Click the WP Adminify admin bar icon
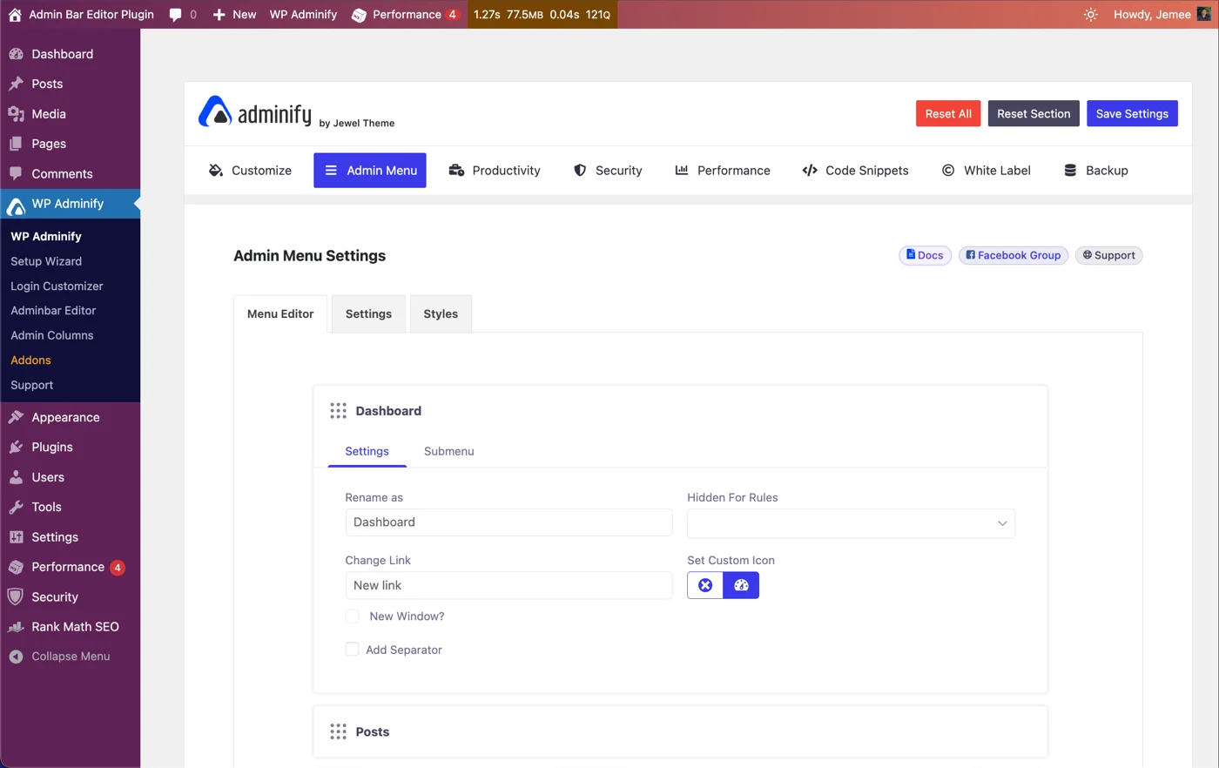The height and width of the screenshot is (768, 1219). (x=304, y=14)
